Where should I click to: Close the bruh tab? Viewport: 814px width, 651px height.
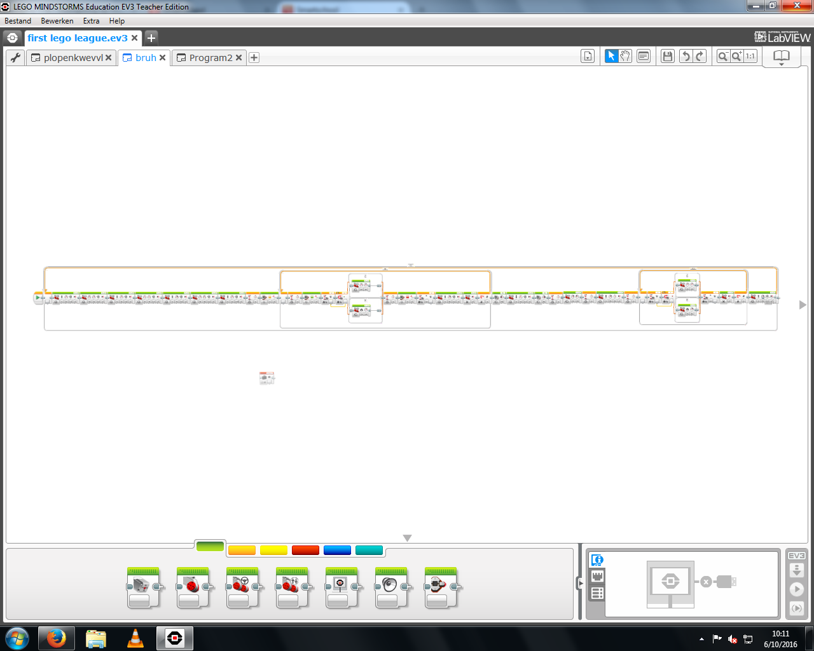click(163, 58)
